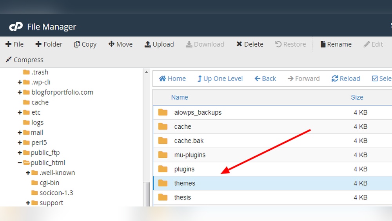The width and height of the screenshot is (392, 221).
Task: Sort files by Size column
Action: (357, 97)
